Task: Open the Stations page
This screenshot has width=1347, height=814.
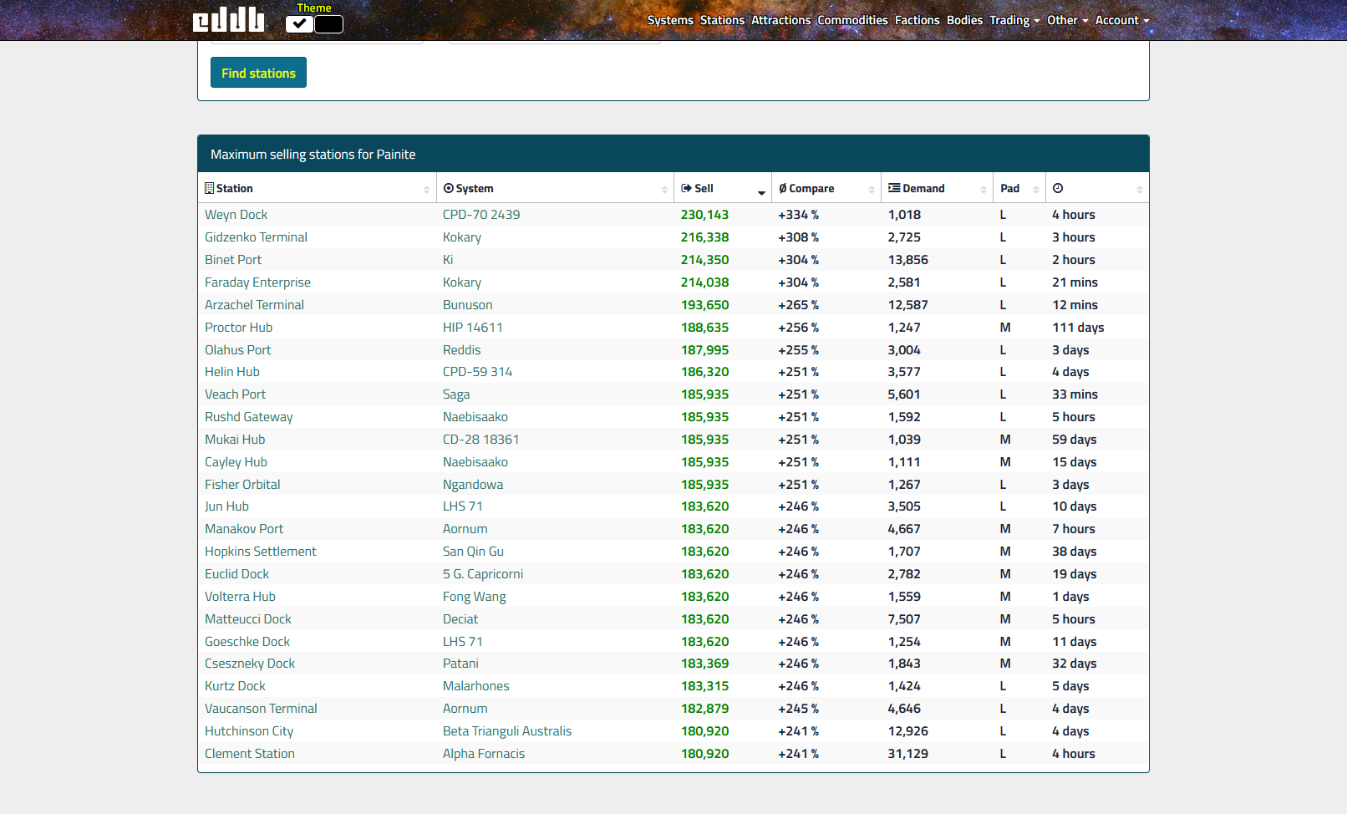Action: 722,20
